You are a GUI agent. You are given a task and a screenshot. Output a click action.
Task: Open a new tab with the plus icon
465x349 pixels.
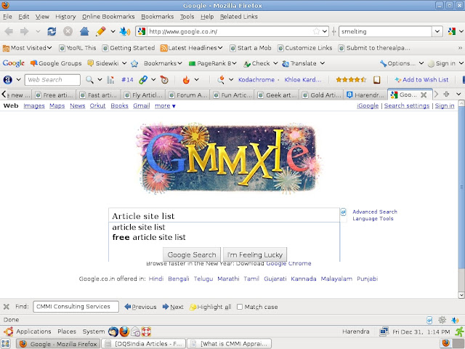(446, 95)
